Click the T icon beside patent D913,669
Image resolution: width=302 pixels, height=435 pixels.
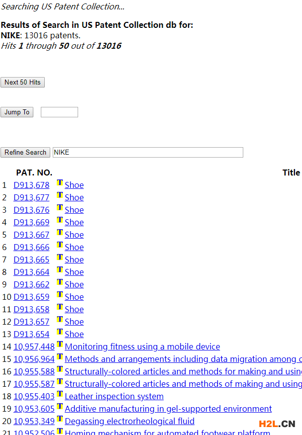60,219
